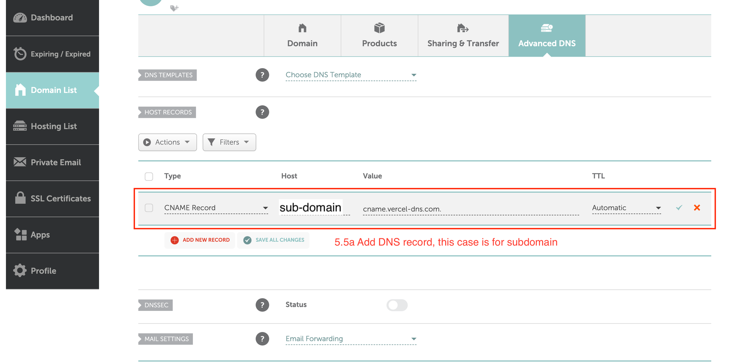This screenshot has height=362, width=742.
Task: Switch to the Products tab
Action: [379, 36]
